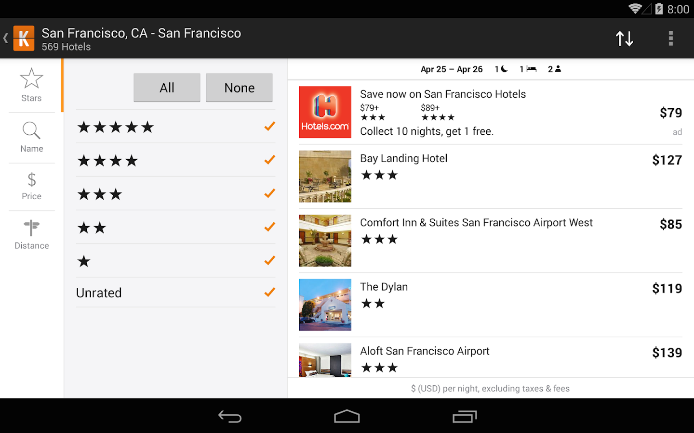Toggle the Unrated hotels checkbox

(x=269, y=293)
